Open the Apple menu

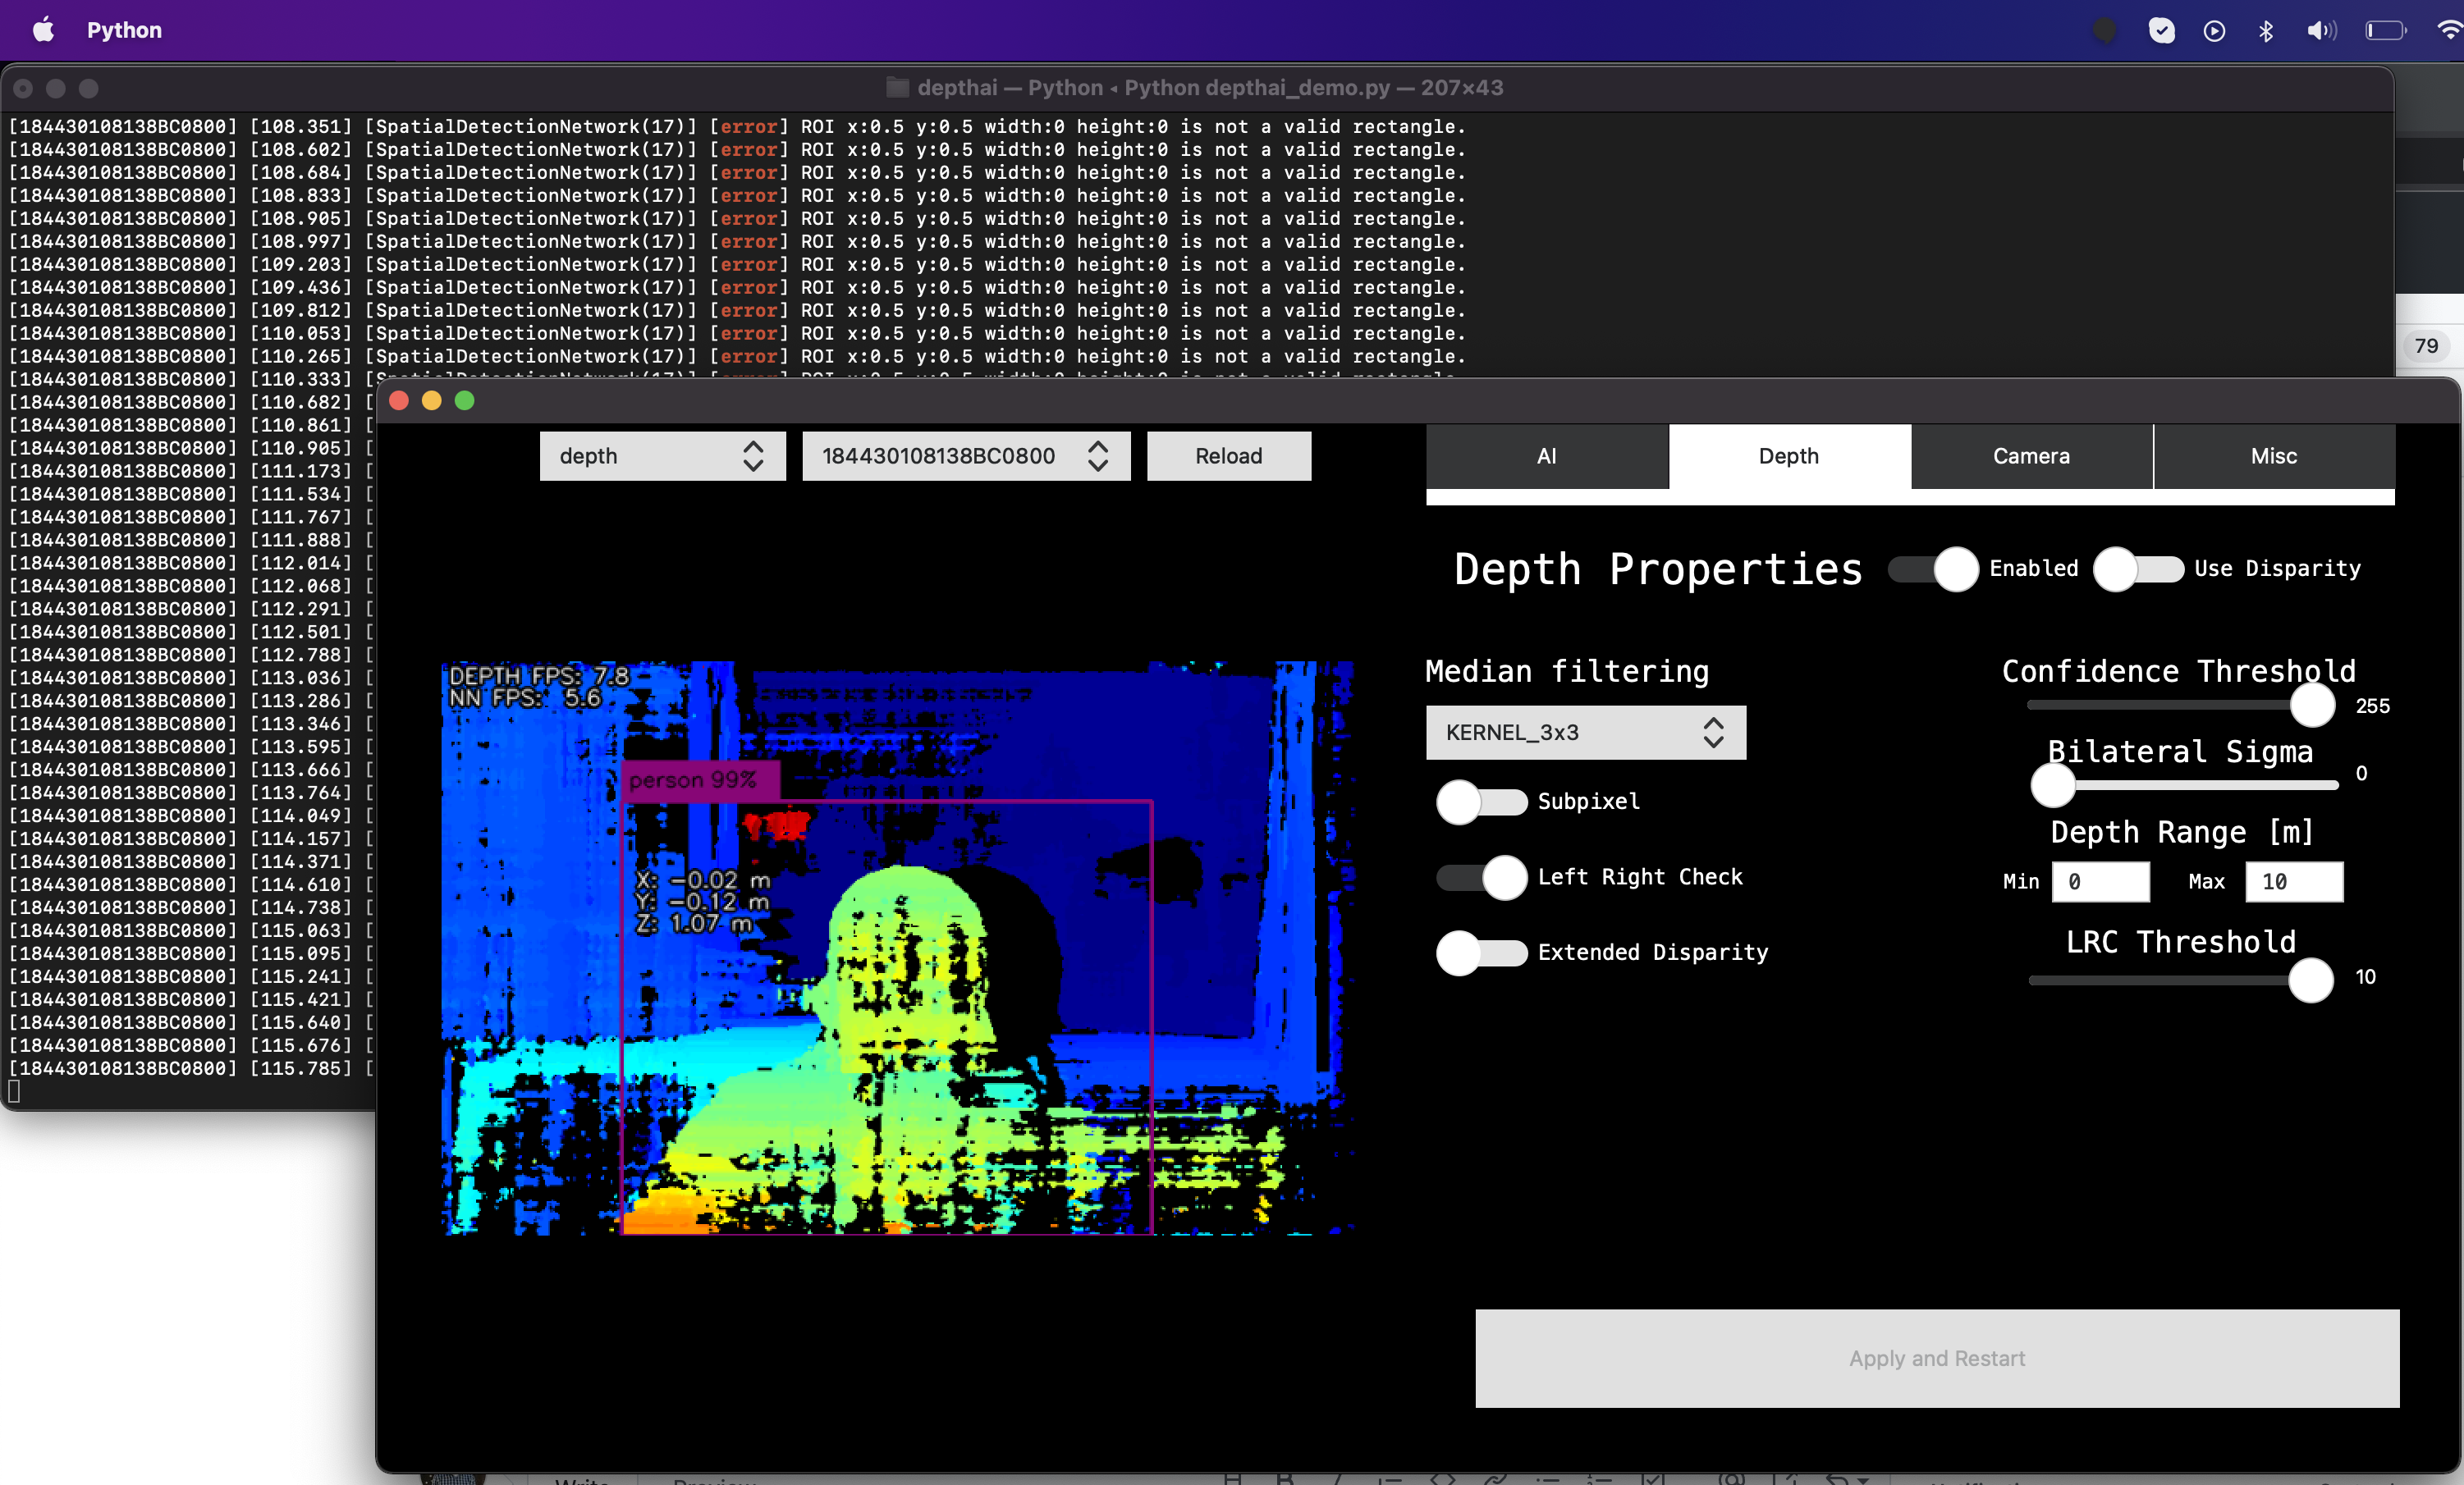tap(42, 29)
